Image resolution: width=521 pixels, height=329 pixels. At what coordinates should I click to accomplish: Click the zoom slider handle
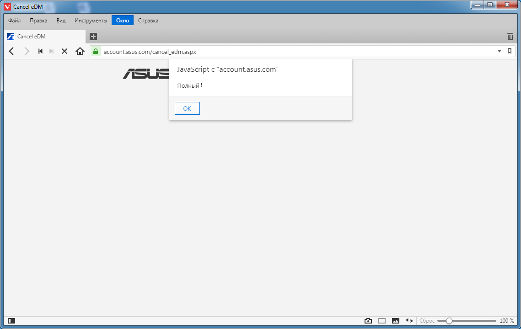point(449,321)
